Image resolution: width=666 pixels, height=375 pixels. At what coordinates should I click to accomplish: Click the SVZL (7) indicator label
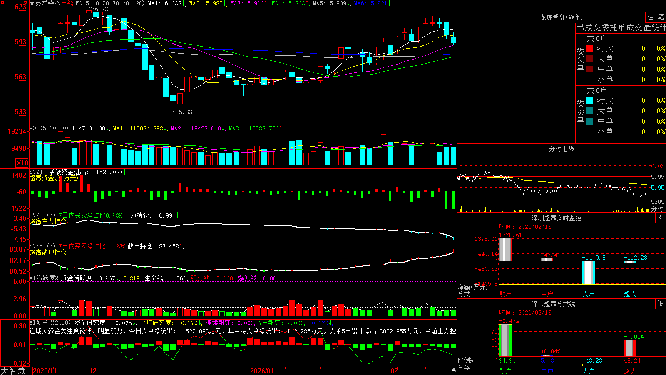pyautogui.click(x=42, y=215)
